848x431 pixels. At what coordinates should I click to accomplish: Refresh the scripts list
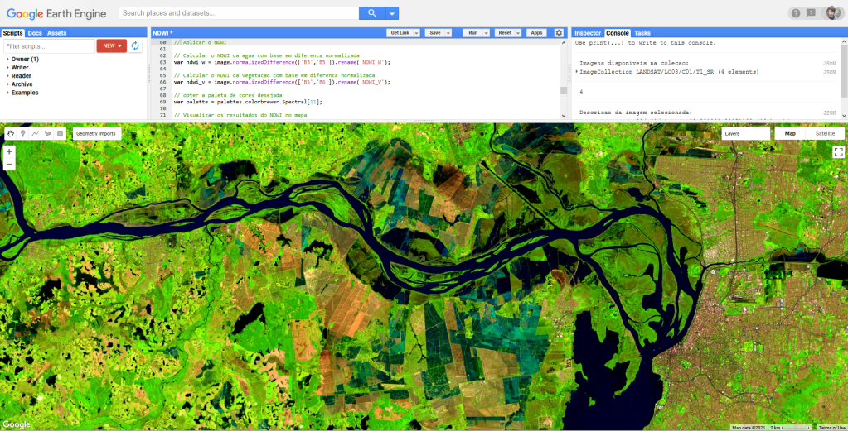click(136, 45)
